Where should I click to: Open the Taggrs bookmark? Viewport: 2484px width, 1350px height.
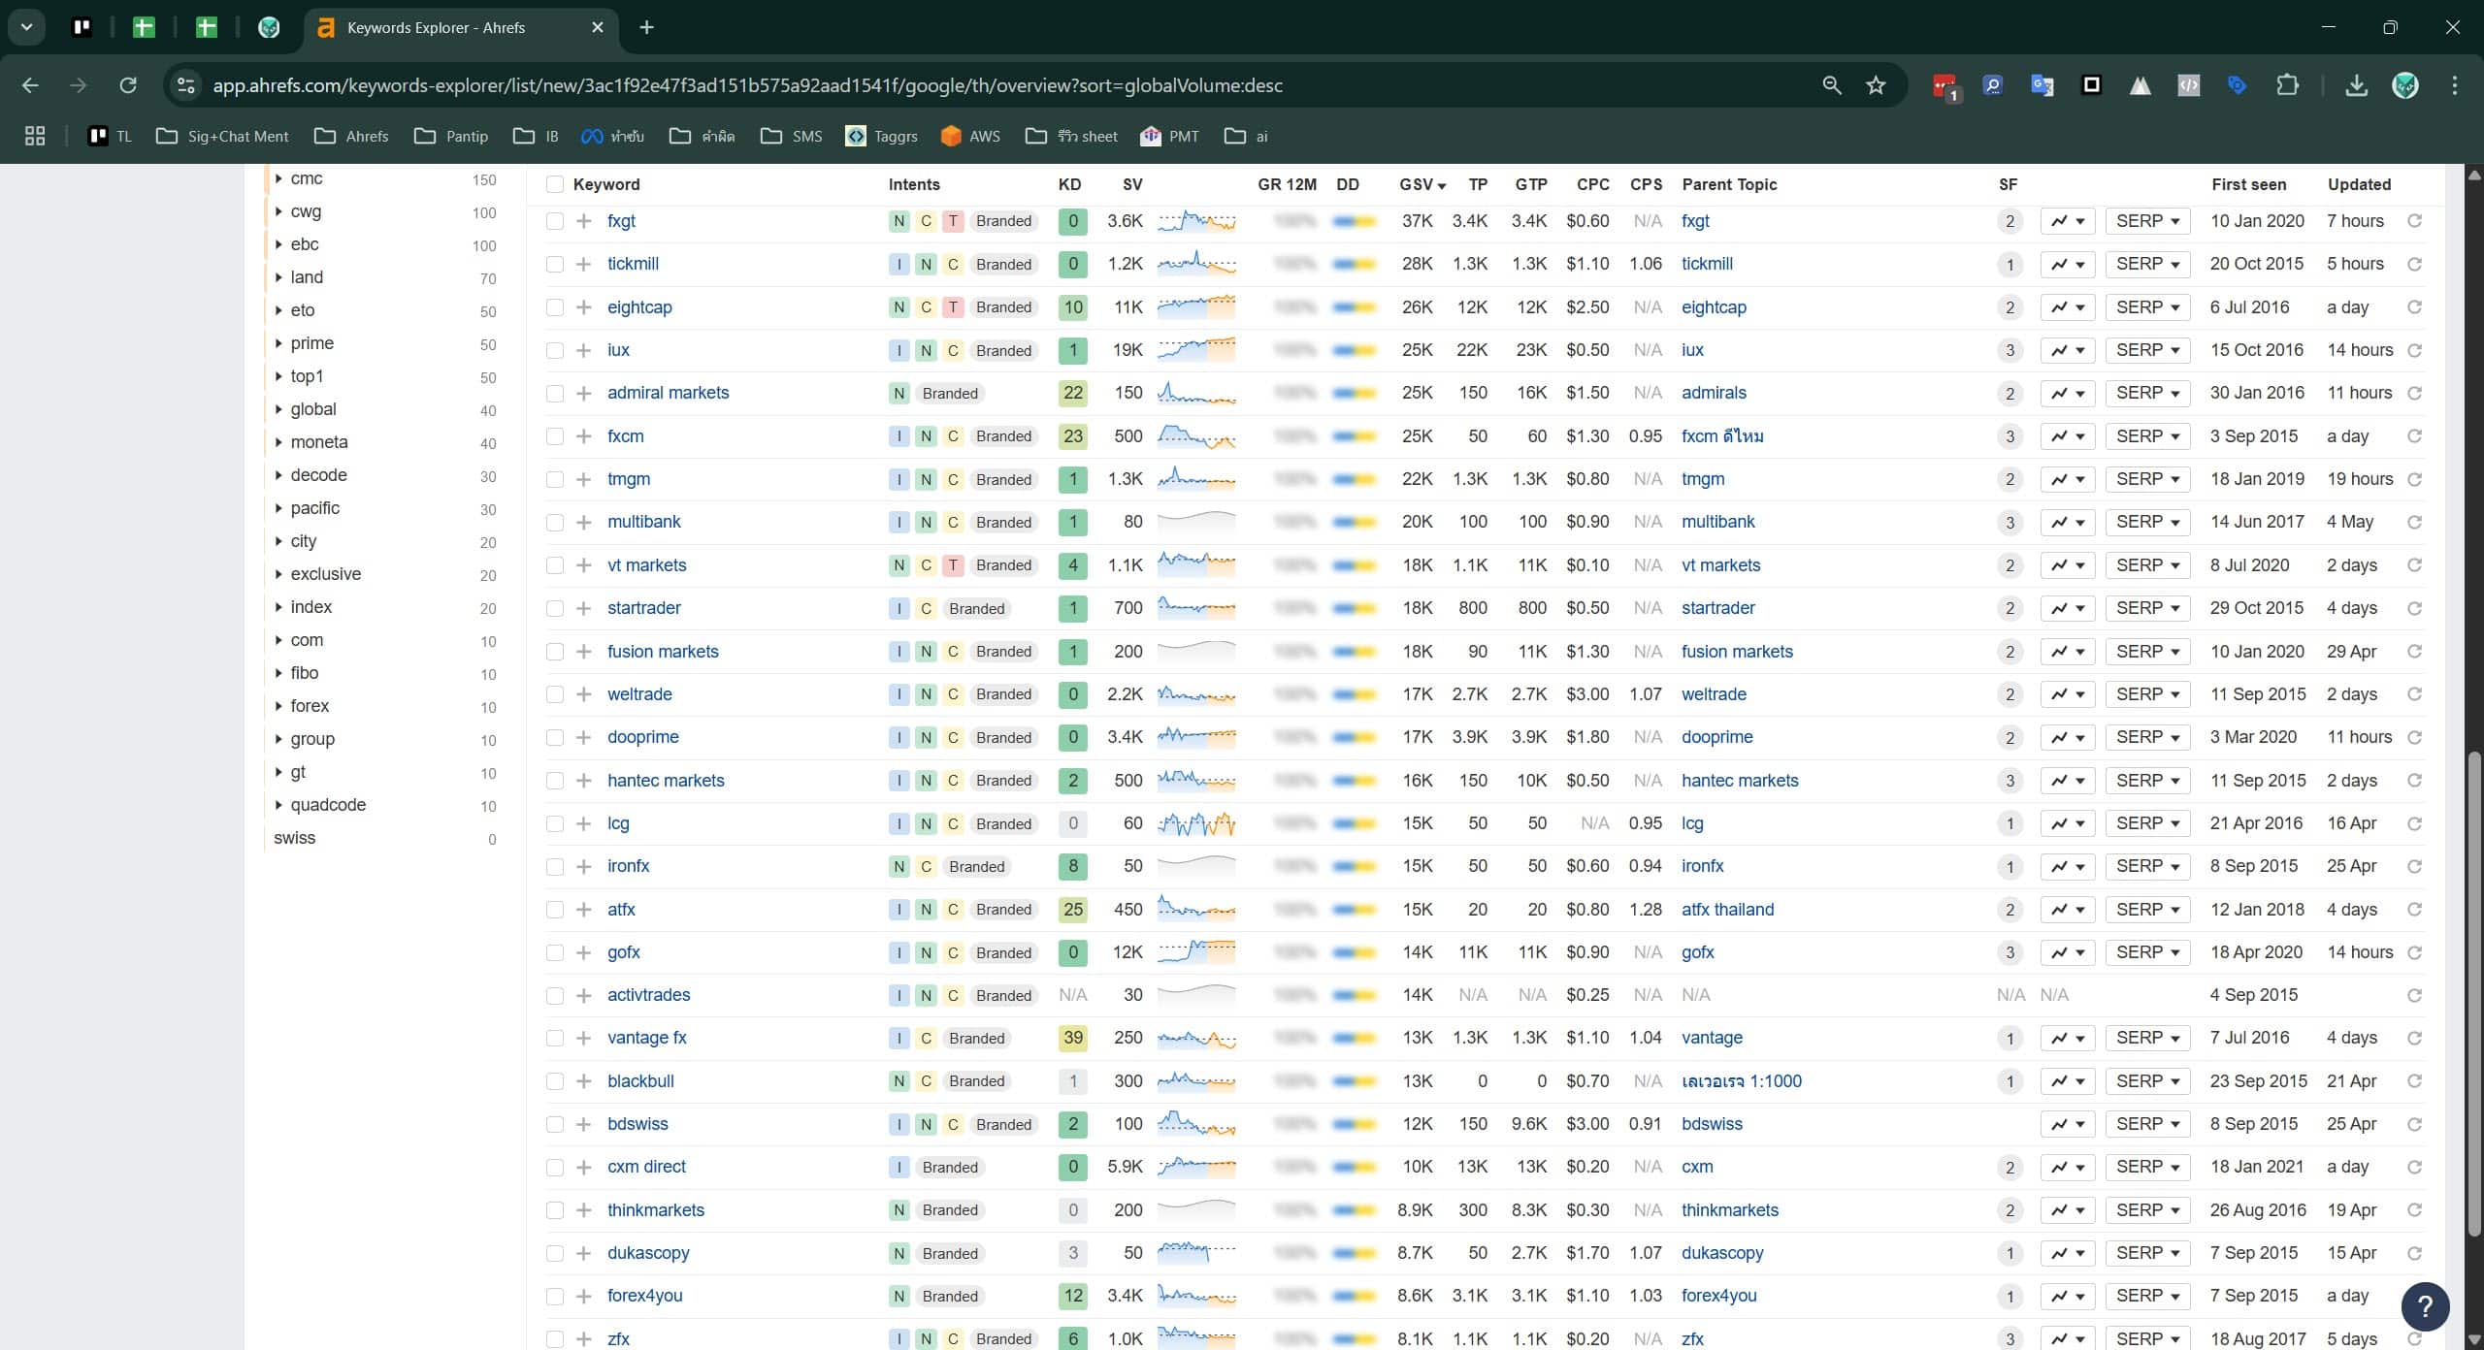point(882,136)
